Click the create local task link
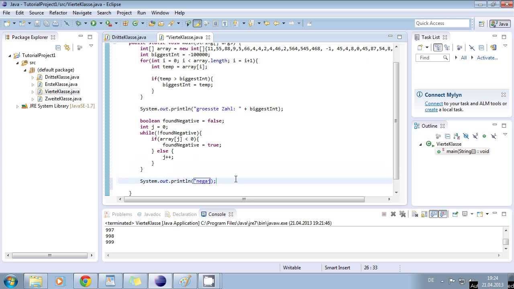The image size is (514, 289). 431,110
